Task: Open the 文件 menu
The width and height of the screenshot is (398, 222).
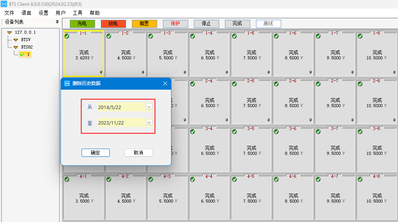Action: 9,13
